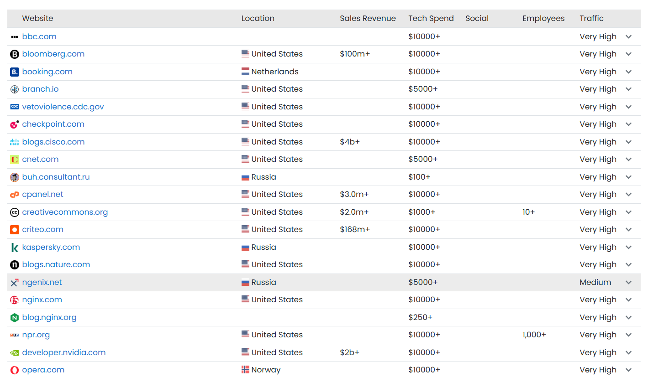
Task: Open the bloomberg.com link
Action: coord(53,54)
